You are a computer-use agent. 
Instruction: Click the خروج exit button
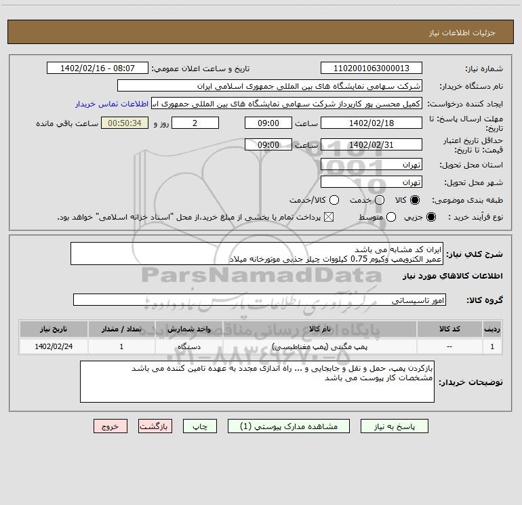click(111, 426)
